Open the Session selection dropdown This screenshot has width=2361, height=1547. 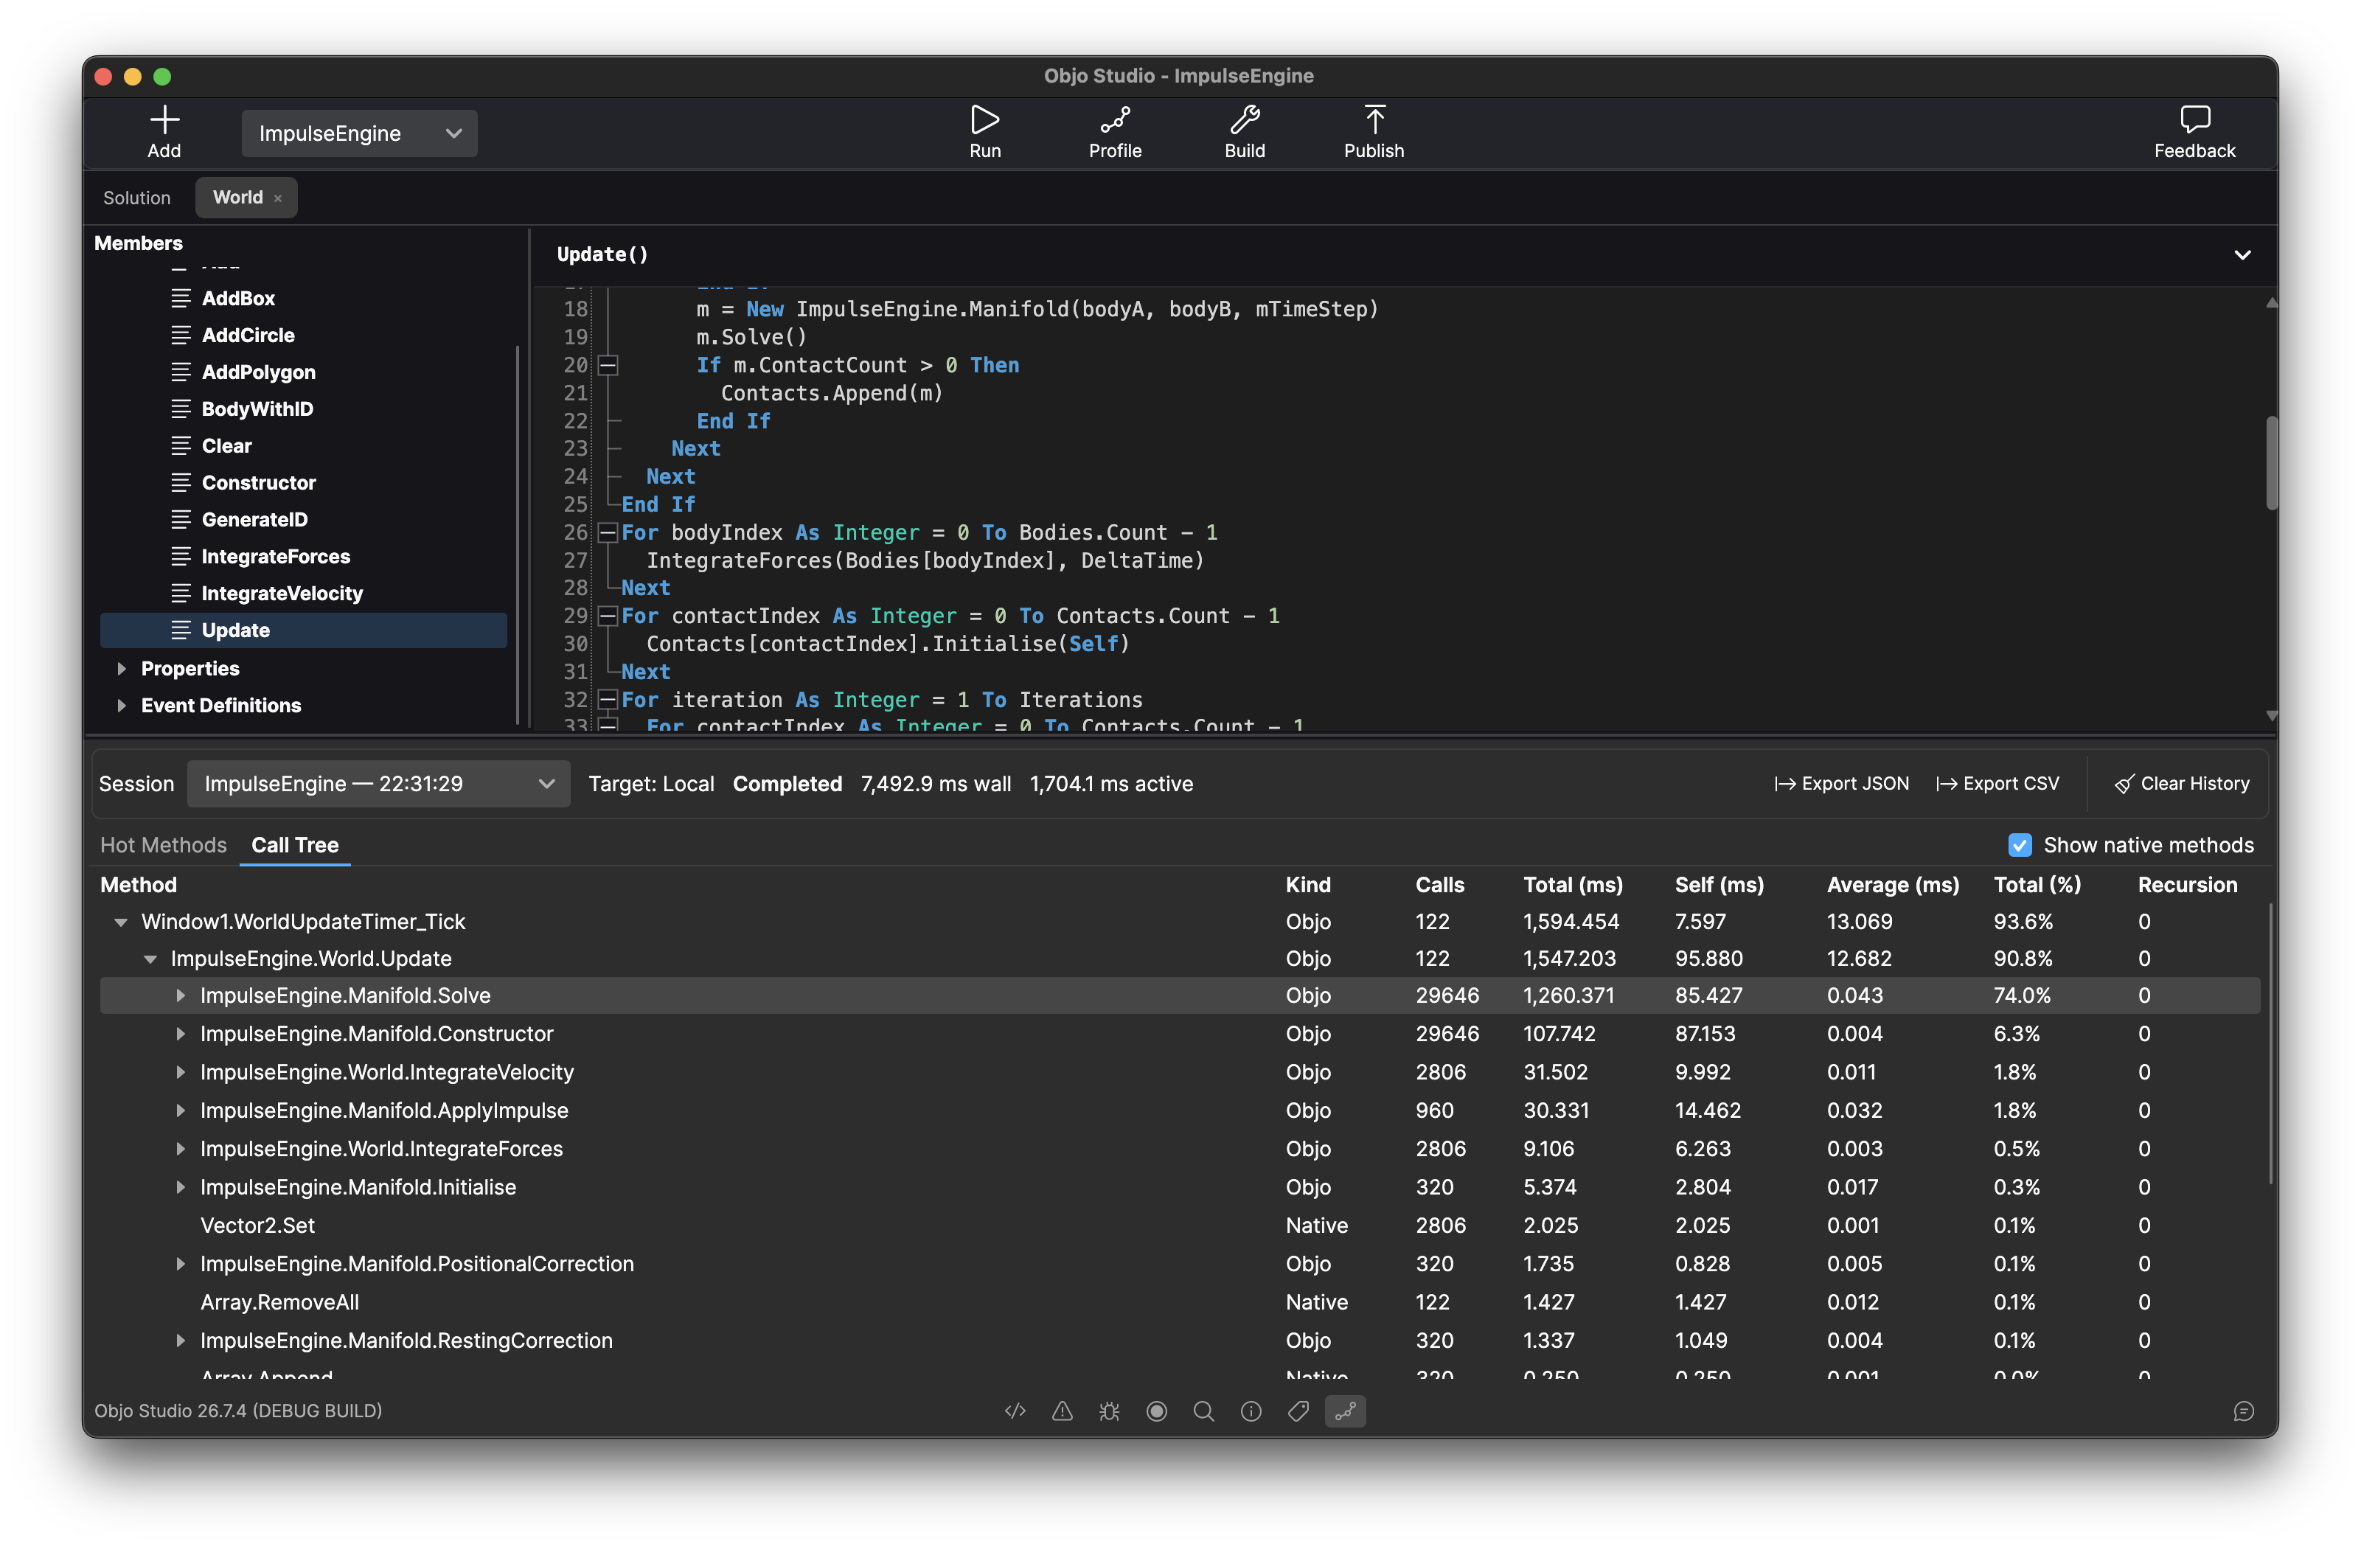(x=378, y=783)
